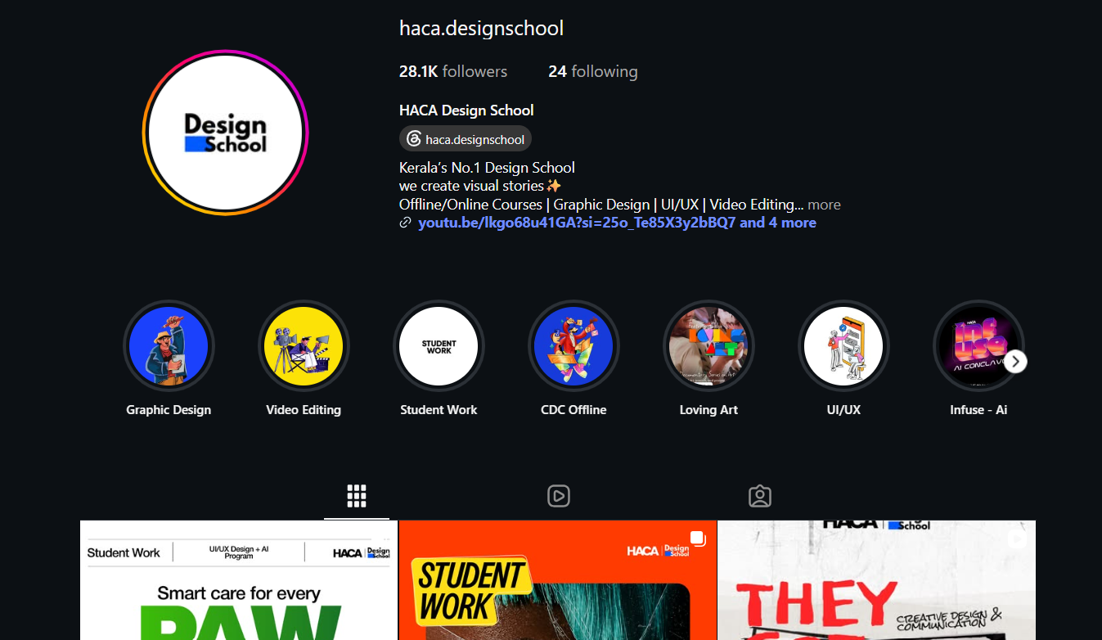1102x640 pixels.
Task: Open the Infuse - Ai highlight circle
Action: tap(978, 346)
